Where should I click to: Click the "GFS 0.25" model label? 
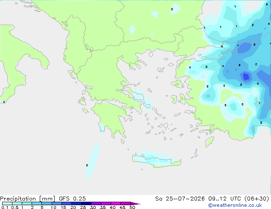[72, 199]
